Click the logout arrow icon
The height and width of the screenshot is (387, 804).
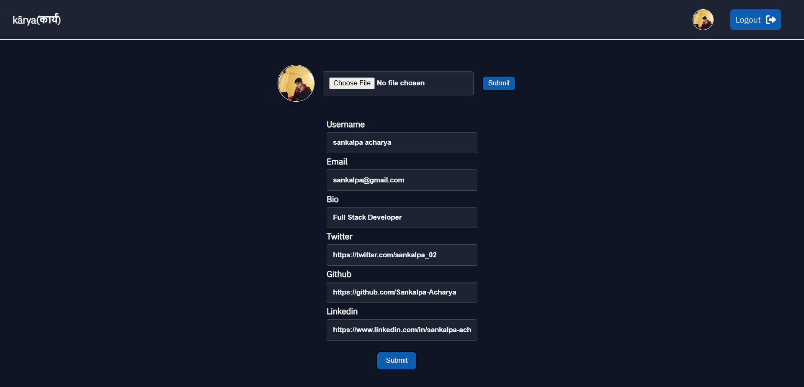[771, 20]
